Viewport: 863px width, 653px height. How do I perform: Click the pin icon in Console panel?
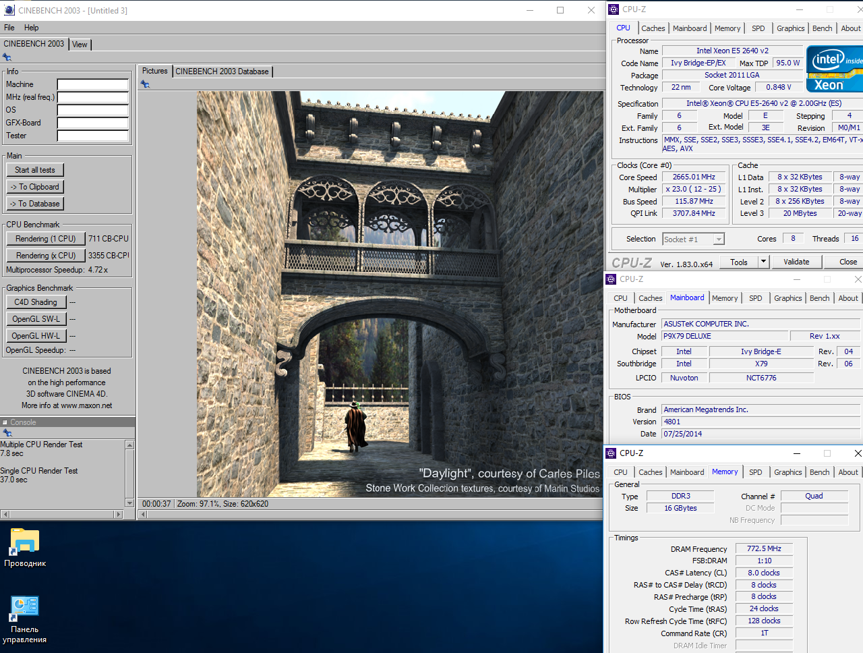pos(7,433)
